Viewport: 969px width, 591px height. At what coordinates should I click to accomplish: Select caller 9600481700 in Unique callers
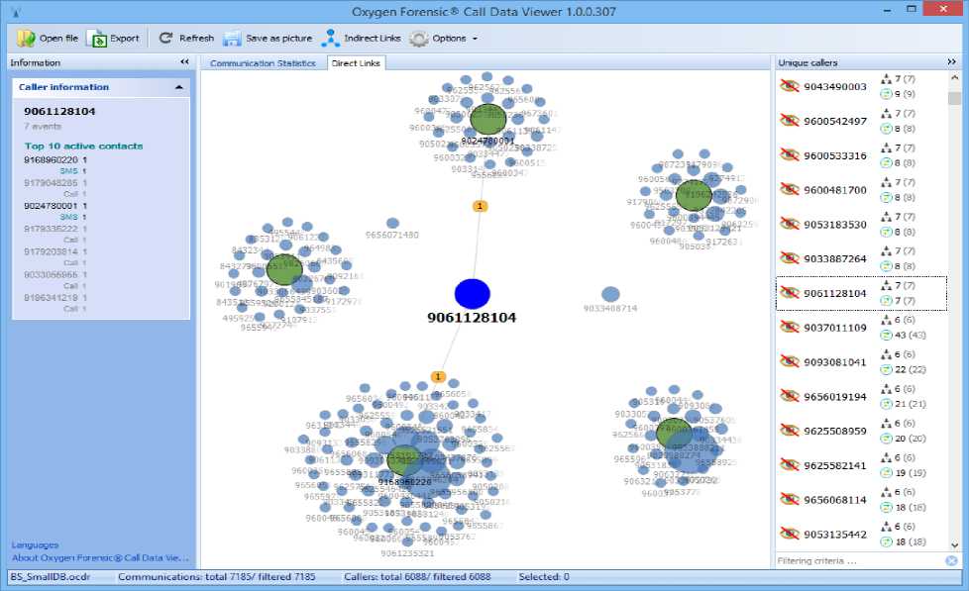point(861,190)
